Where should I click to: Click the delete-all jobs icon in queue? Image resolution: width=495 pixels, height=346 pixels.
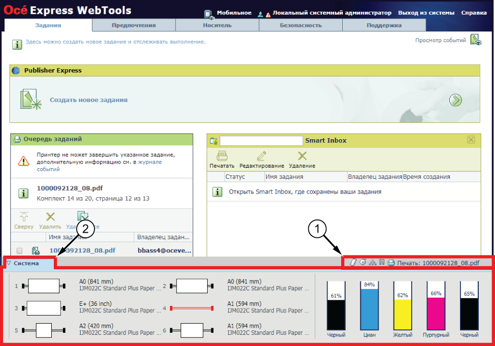[x=82, y=216]
